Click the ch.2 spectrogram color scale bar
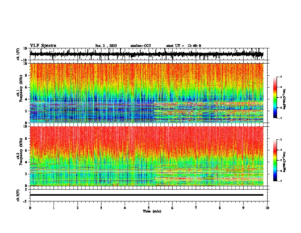The height and width of the screenshot is (233, 301). [275, 160]
